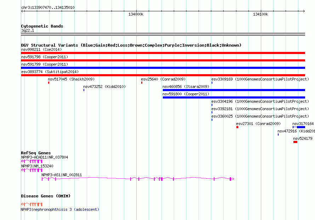Click the esv27301 (Conrad2009) label
This screenshot has width=315, height=220.
(259, 124)
